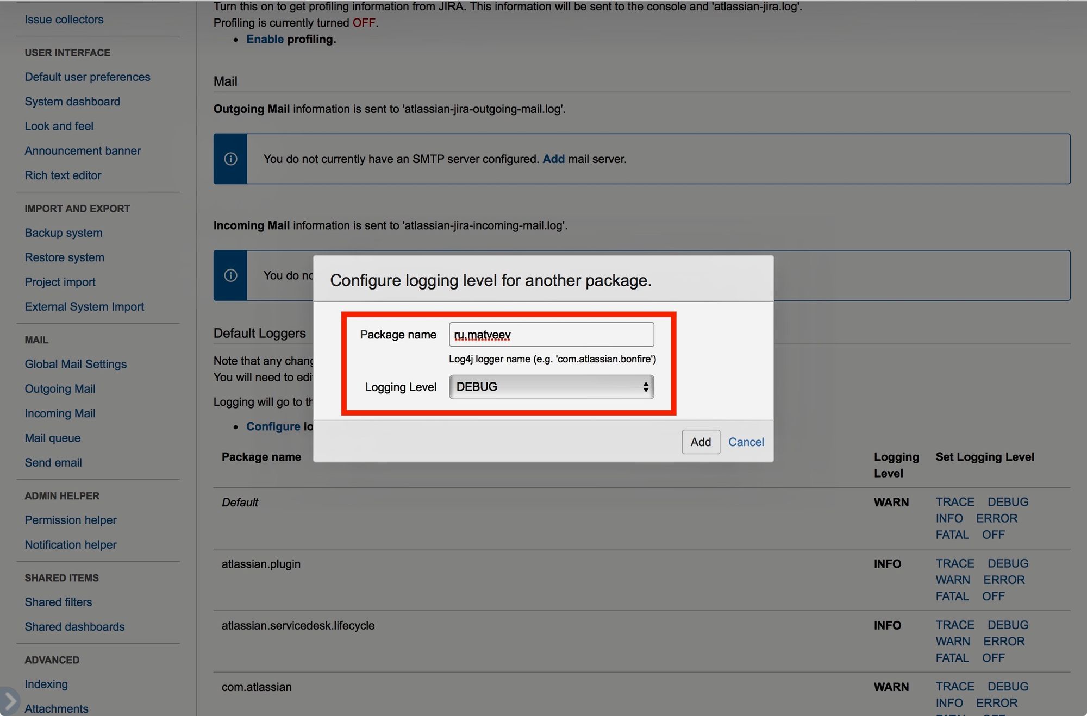Viewport: 1087px width, 716px height.
Task: Click on System dashboard menu item
Action: (x=73, y=102)
